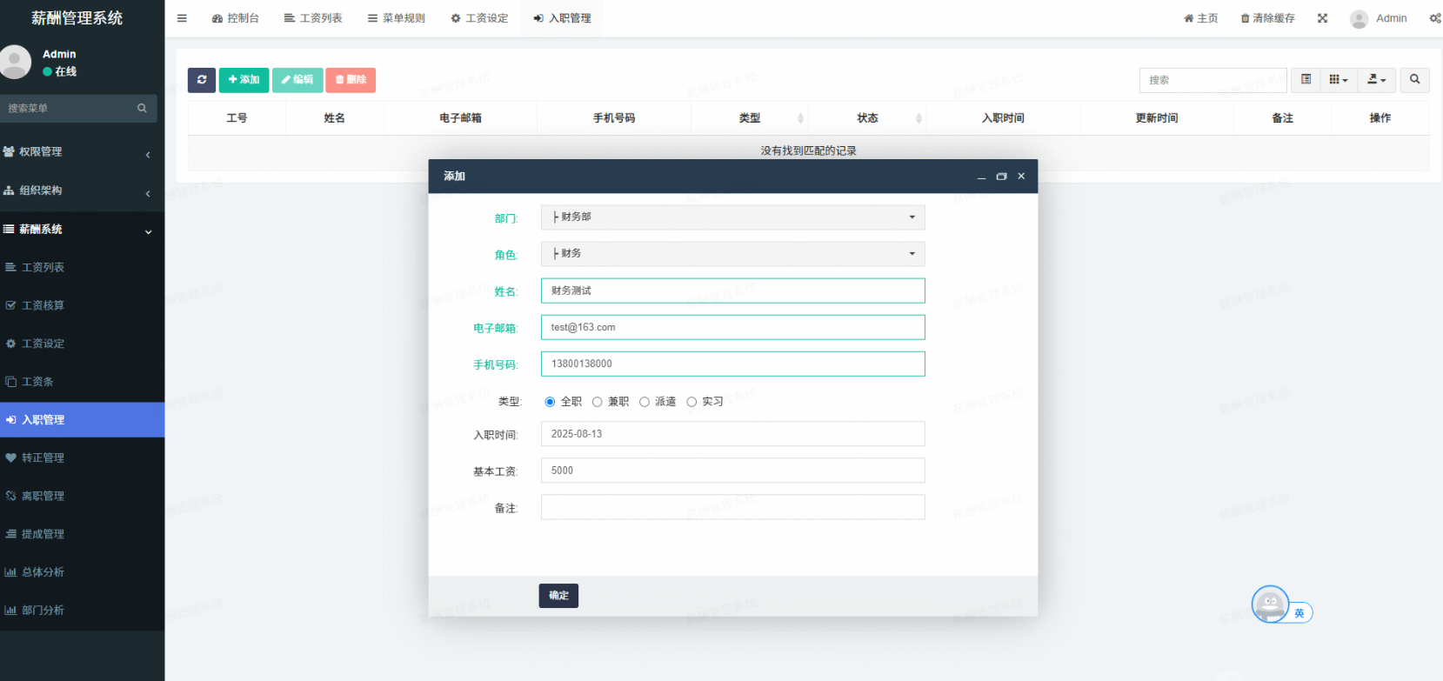Switch to the 工资列表 top tab

pyautogui.click(x=313, y=18)
